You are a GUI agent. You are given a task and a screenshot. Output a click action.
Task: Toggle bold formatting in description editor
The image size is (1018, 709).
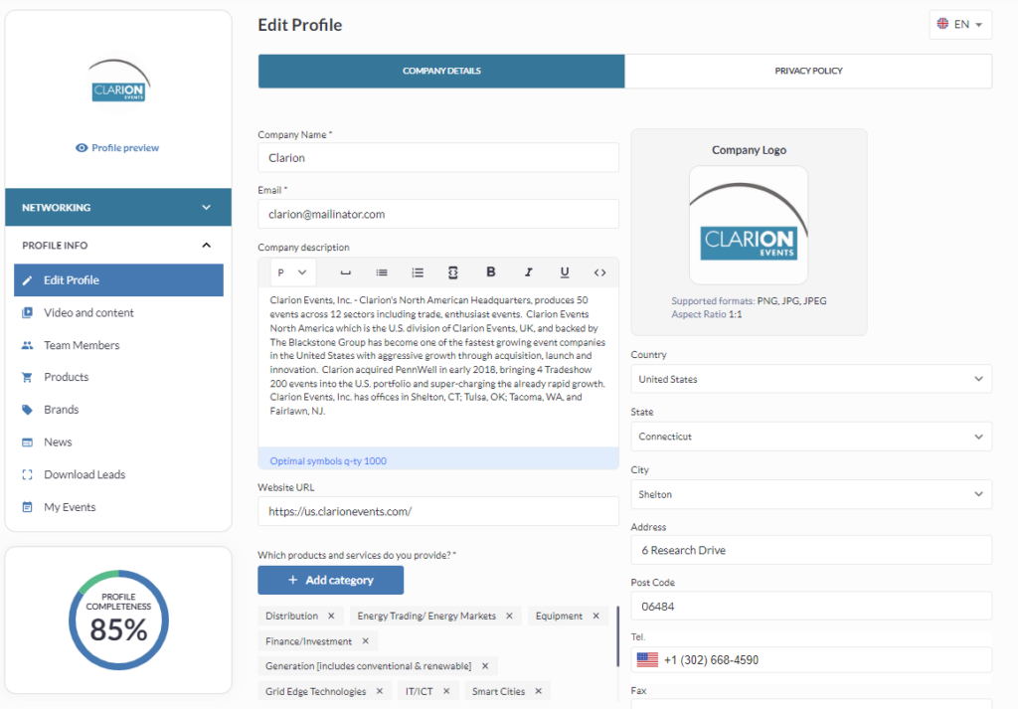(x=491, y=272)
